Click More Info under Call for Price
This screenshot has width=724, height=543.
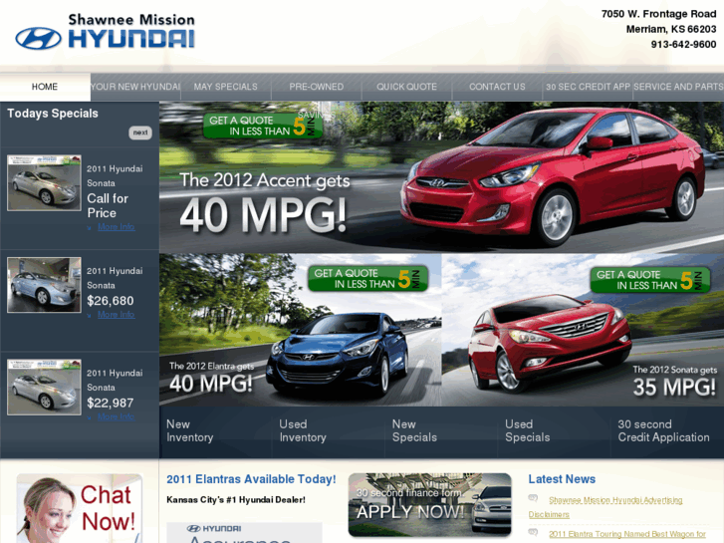(x=116, y=227)
